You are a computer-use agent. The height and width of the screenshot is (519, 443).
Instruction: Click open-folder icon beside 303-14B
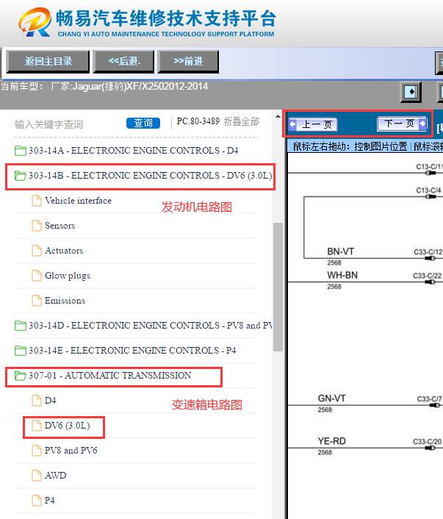pyautogui.click(x=20, y=176)
